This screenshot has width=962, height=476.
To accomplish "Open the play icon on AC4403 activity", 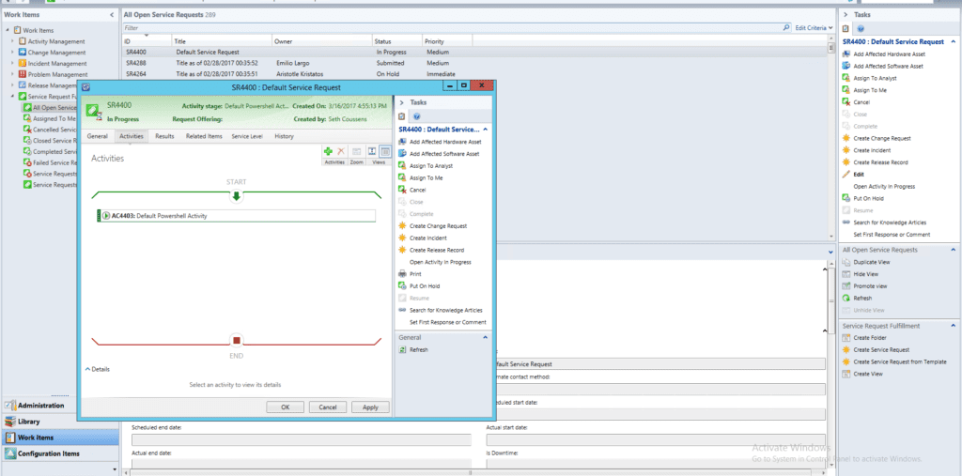I will pyautogui.click(x=106, y=216).
